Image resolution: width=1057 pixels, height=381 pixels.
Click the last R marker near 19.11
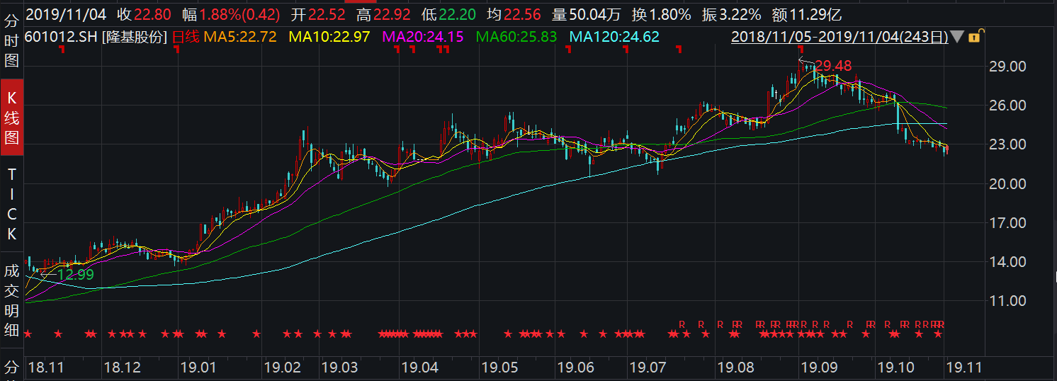tap(942, 324)
